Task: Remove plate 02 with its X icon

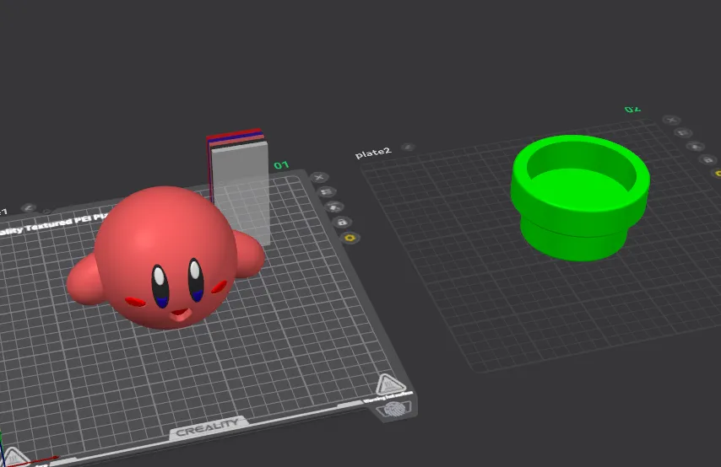Action: point(671,120)
